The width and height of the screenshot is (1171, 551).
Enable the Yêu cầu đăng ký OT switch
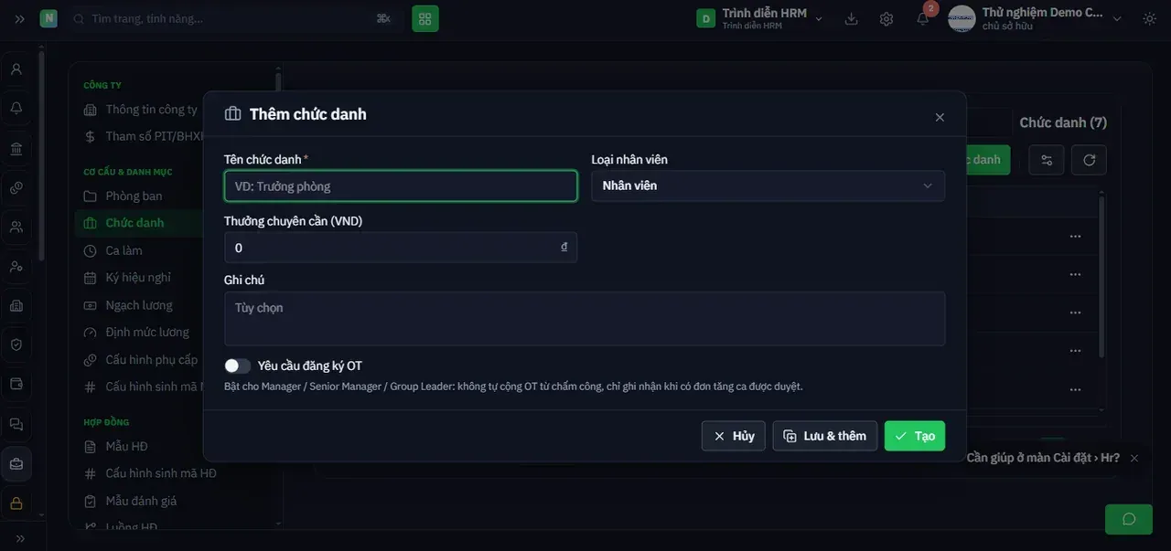pyautogui.click(x=238, y=366)
